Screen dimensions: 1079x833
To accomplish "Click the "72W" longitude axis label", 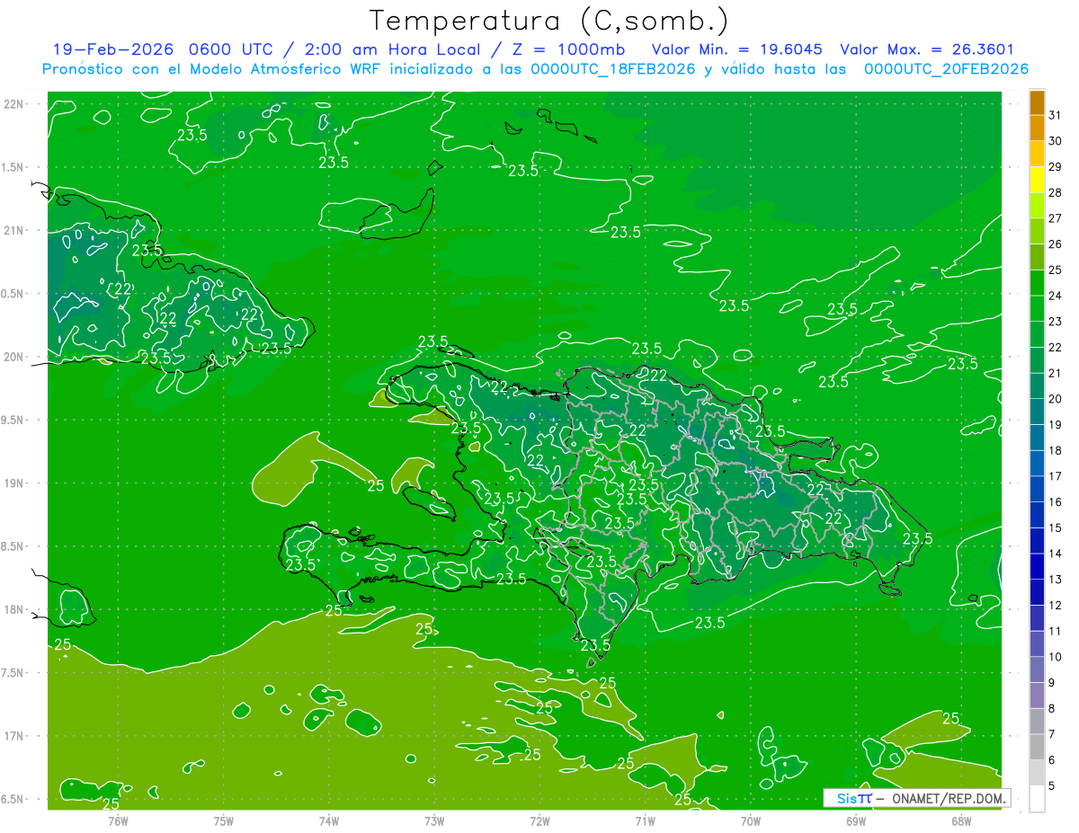I will pyautogui.click(x=539, y=820).
